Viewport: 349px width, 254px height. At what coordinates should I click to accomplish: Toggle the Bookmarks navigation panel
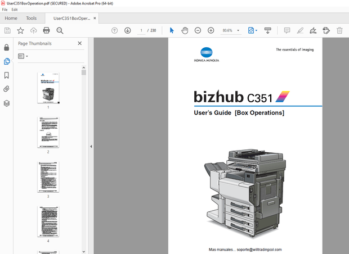tap(7, 75)
